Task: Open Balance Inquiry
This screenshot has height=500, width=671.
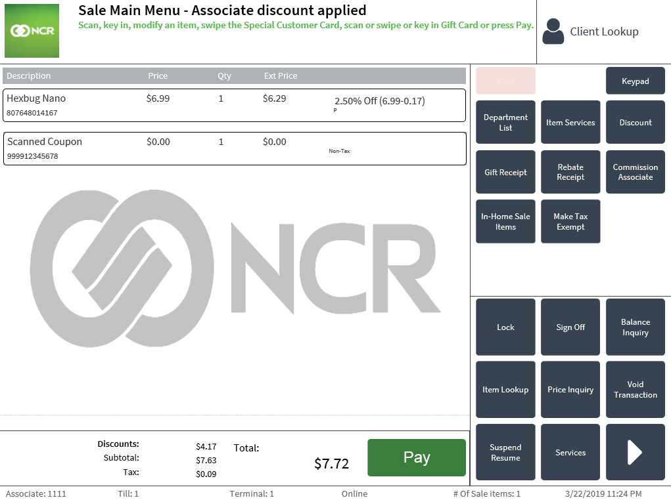Action: click(x=635, y=327)
